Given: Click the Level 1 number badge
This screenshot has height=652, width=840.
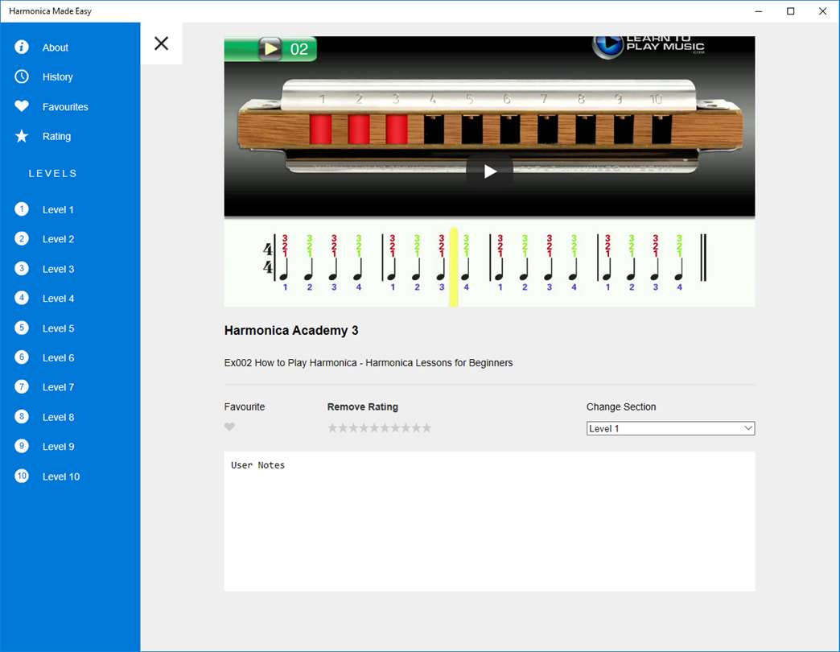Looking at the screenshot, I should [22, 209].
